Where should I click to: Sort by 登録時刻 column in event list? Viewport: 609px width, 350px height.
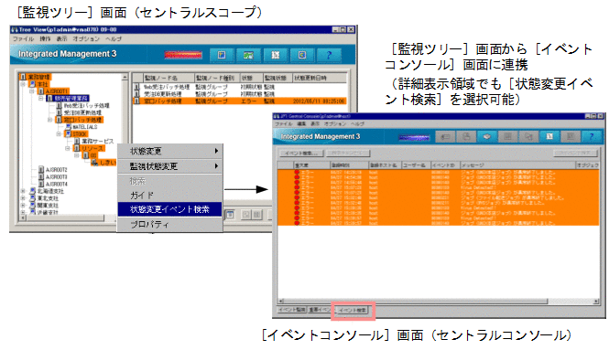point(348,165)
